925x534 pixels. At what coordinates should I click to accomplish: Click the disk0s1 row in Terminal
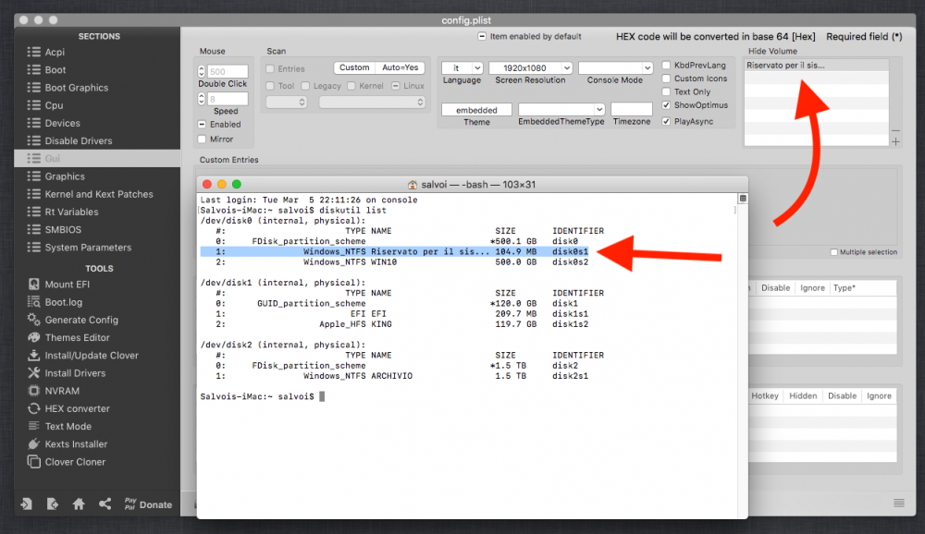pos(395,251)
